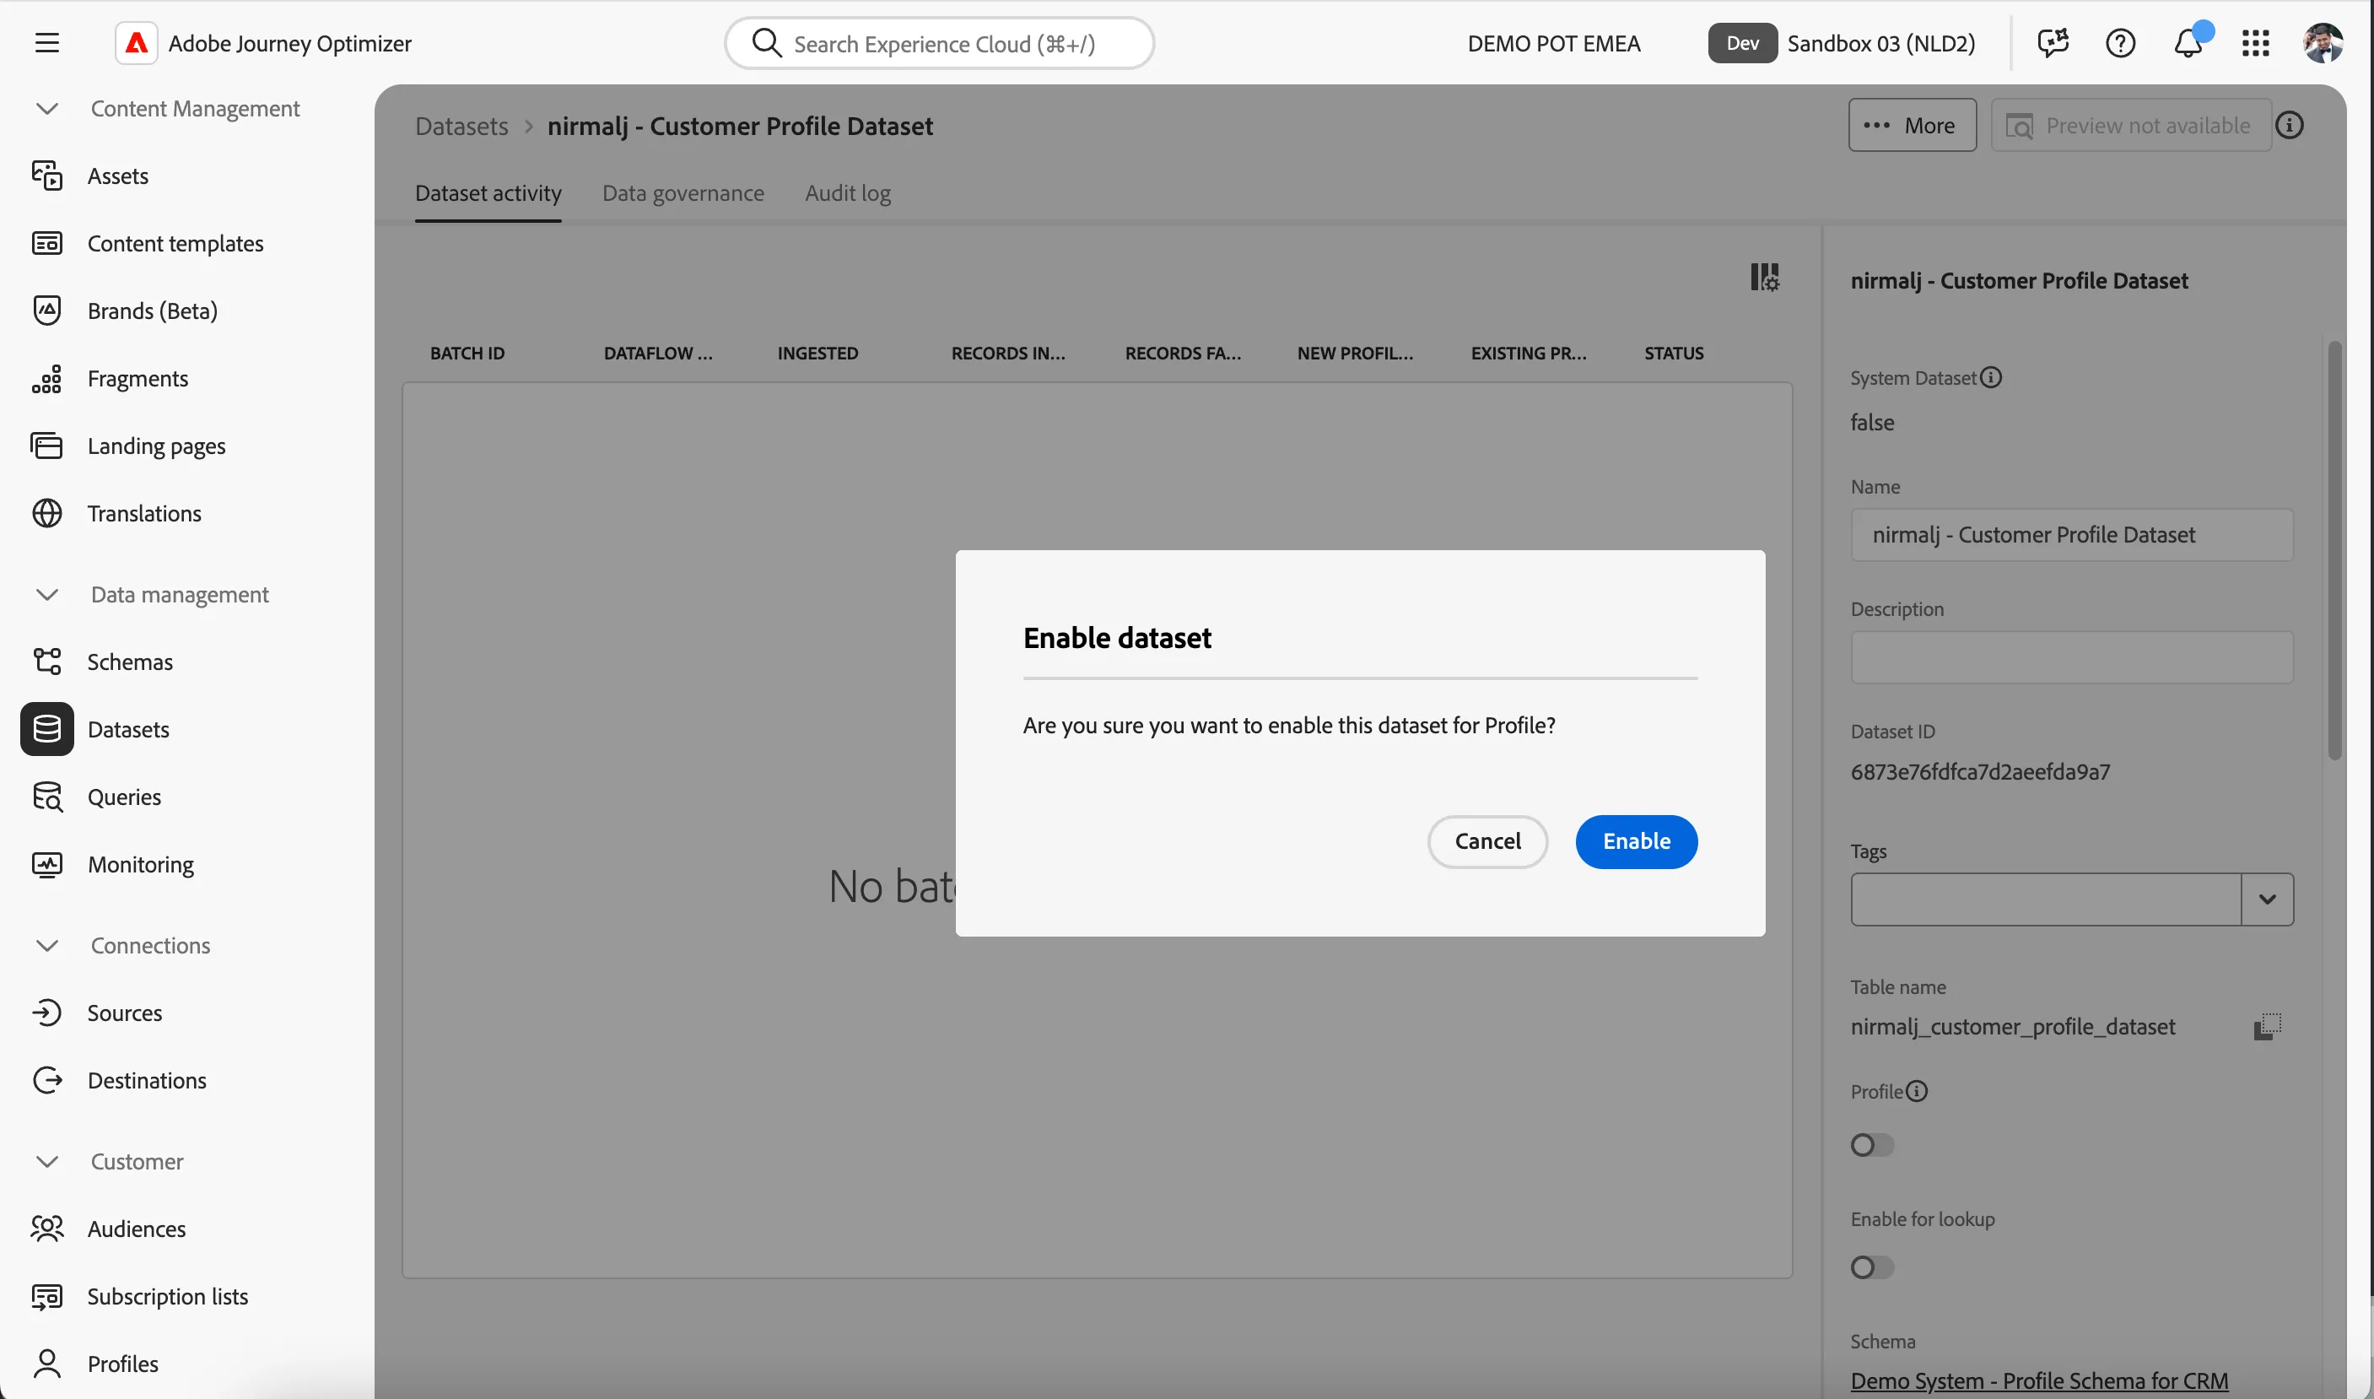Open Demo System Profile Schema link
2374x1399 pixels.
[x=2039, y=1381]
